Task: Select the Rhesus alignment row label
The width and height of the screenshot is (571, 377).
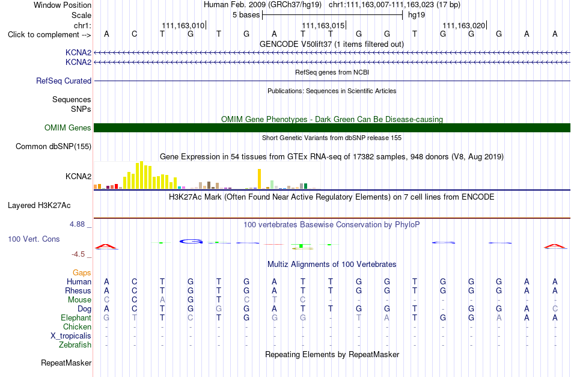Action: coord(78,290)
